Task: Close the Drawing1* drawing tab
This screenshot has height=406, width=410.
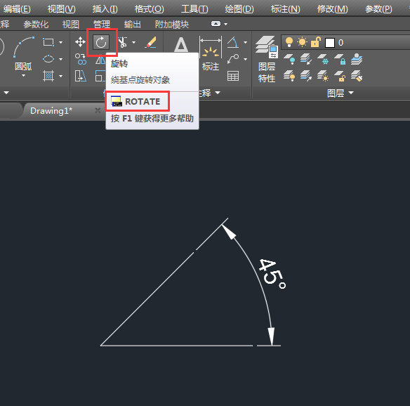Action: pos(98,111)
